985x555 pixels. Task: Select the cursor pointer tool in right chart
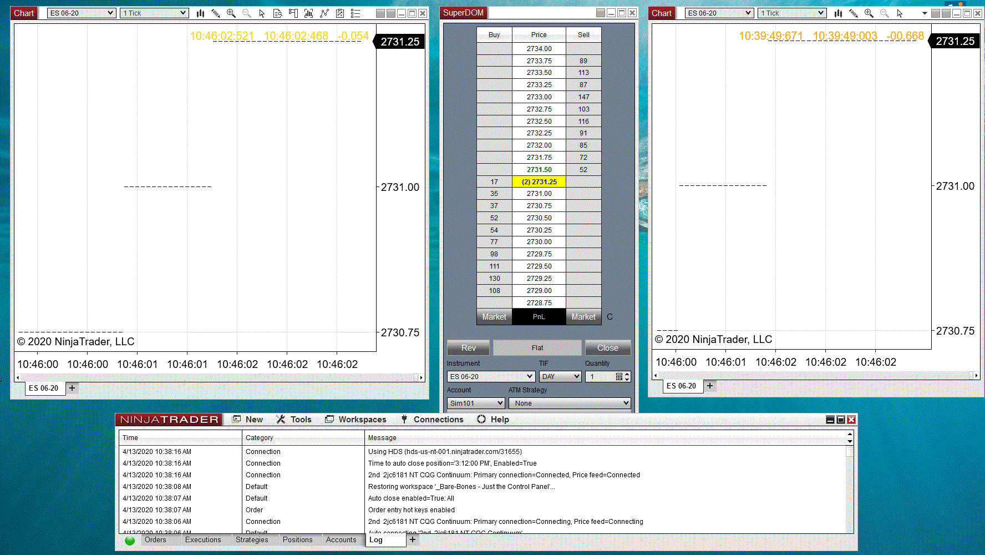[x=900, y=13]
